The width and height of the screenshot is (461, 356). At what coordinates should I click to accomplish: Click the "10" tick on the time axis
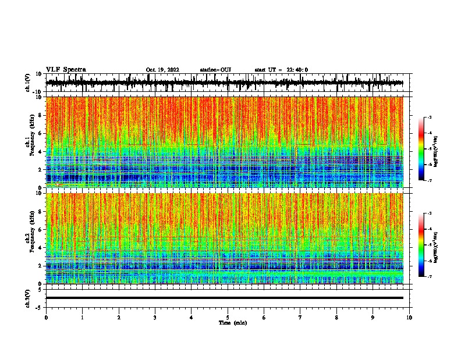(x=409, y=318)
